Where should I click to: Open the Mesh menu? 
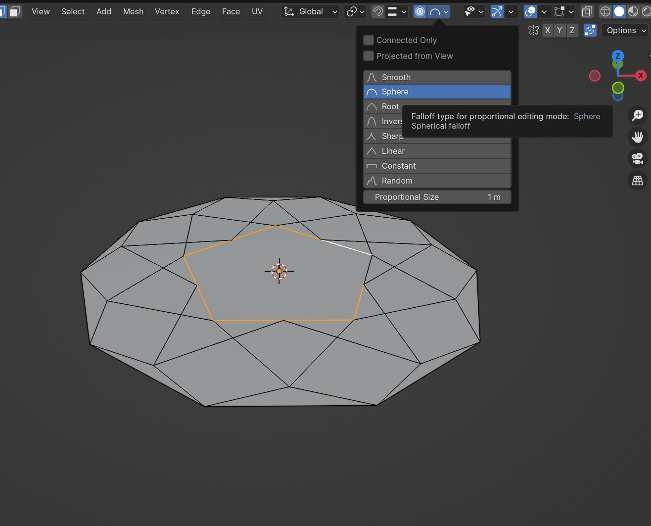(133, 11)
